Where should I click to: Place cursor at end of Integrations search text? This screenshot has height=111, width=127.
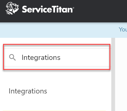[60, 57]
